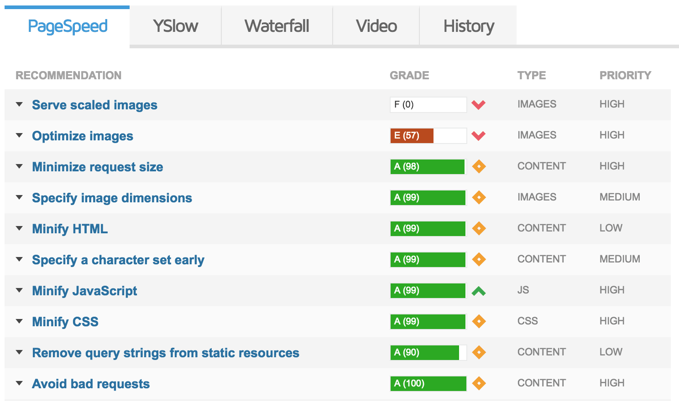Screen dimensions: 679x401
Task: Click the PRIORITY column header
Action: (x=625, y=75)
